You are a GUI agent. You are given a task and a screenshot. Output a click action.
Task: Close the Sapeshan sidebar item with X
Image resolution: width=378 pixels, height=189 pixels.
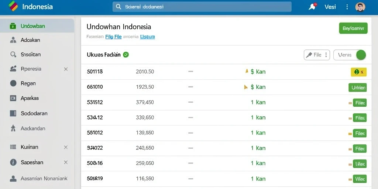pos(66,162)
